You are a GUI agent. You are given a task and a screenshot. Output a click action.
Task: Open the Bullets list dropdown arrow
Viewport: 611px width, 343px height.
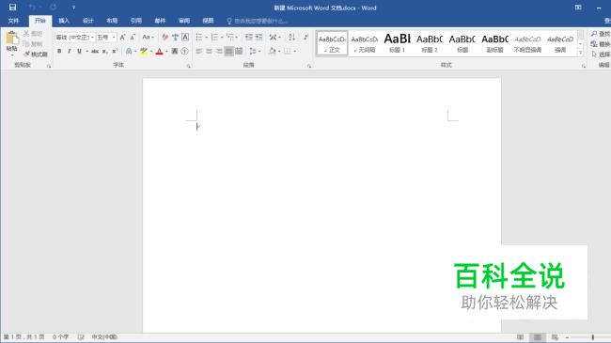click(x=207, y=37)
